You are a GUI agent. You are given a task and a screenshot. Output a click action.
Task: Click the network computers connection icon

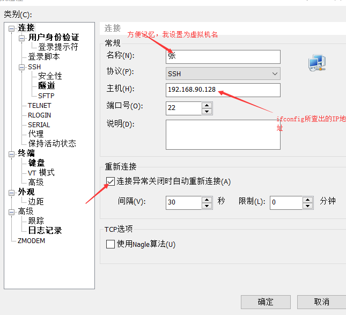(317, 63)
